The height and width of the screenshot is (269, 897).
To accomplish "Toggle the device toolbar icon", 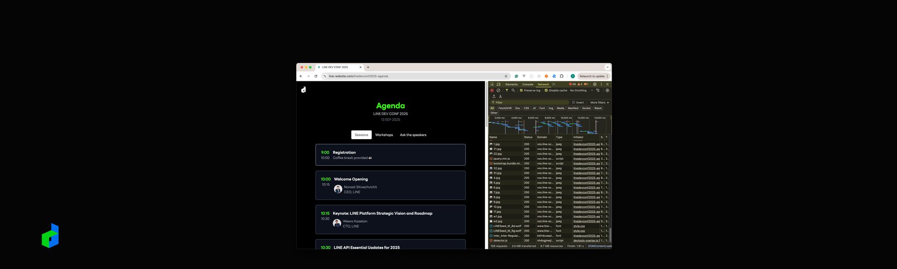I will (x=498, y=85).
